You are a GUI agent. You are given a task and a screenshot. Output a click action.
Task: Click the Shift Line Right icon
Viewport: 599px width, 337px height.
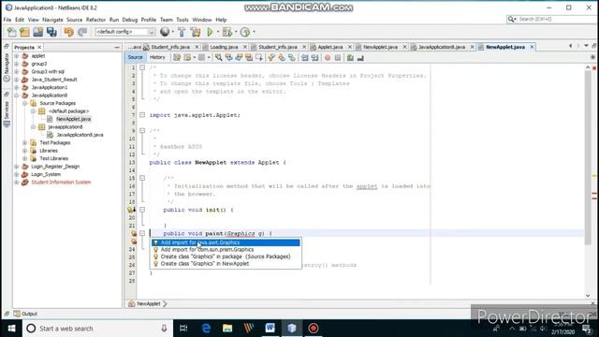click(314, 58)
